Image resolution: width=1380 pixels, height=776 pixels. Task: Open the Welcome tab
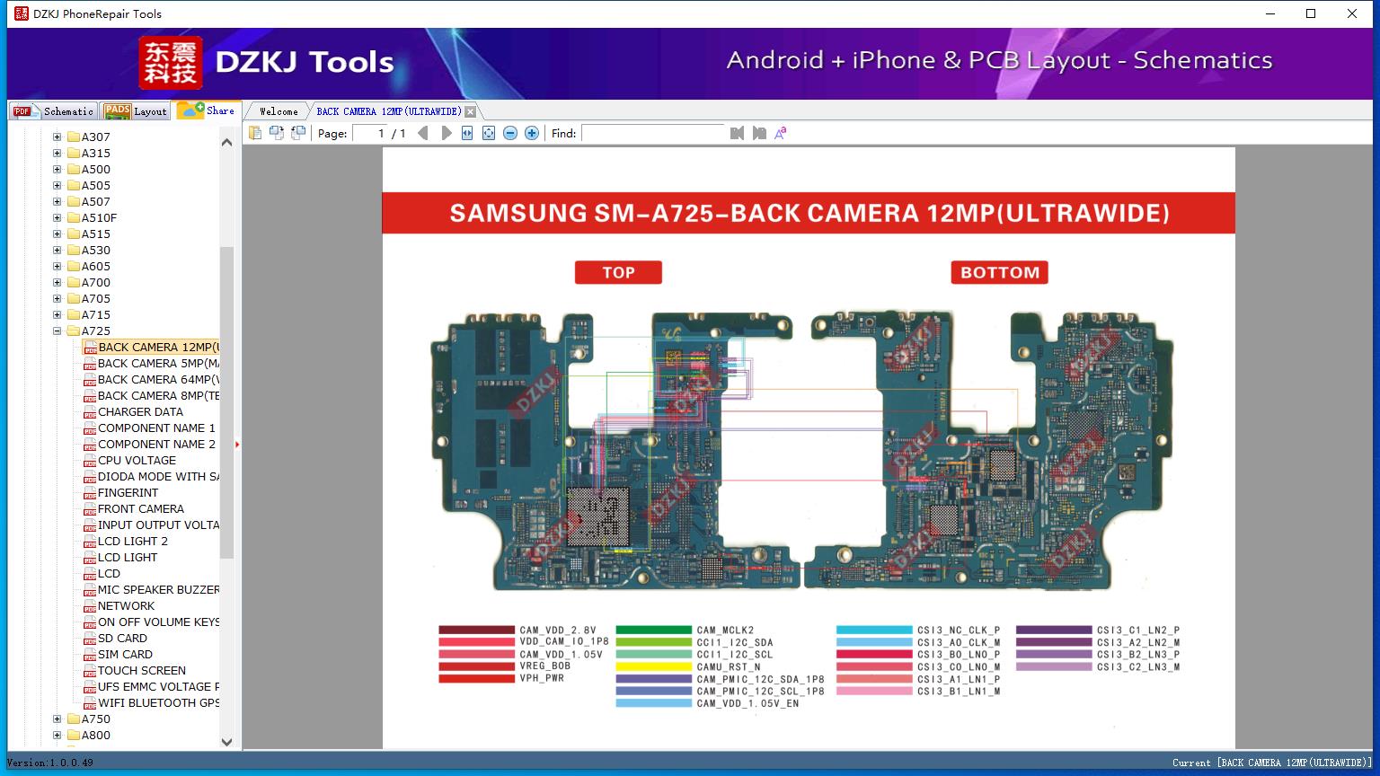coord(279,111)
